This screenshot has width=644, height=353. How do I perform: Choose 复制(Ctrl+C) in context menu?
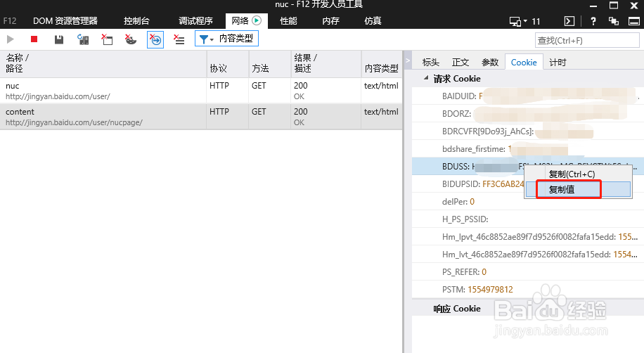click(577, 174)
